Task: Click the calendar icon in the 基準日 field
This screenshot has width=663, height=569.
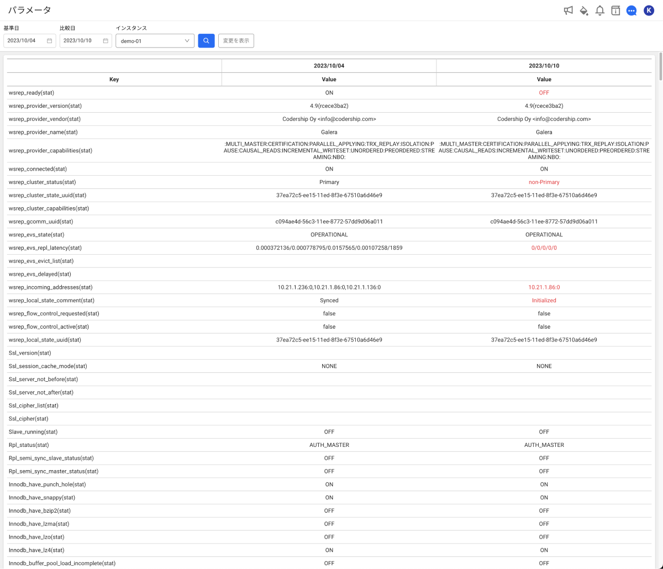Action: [x=49, y=41]
